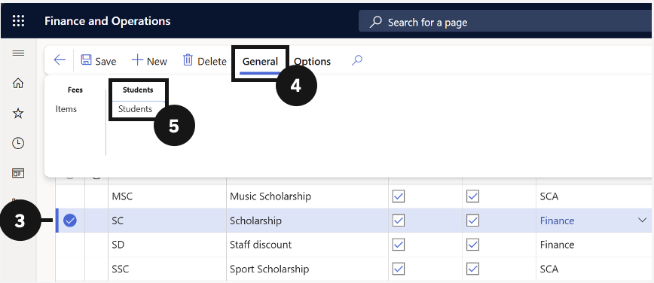Click the back arrow in the toolbar

click(60, 60)
